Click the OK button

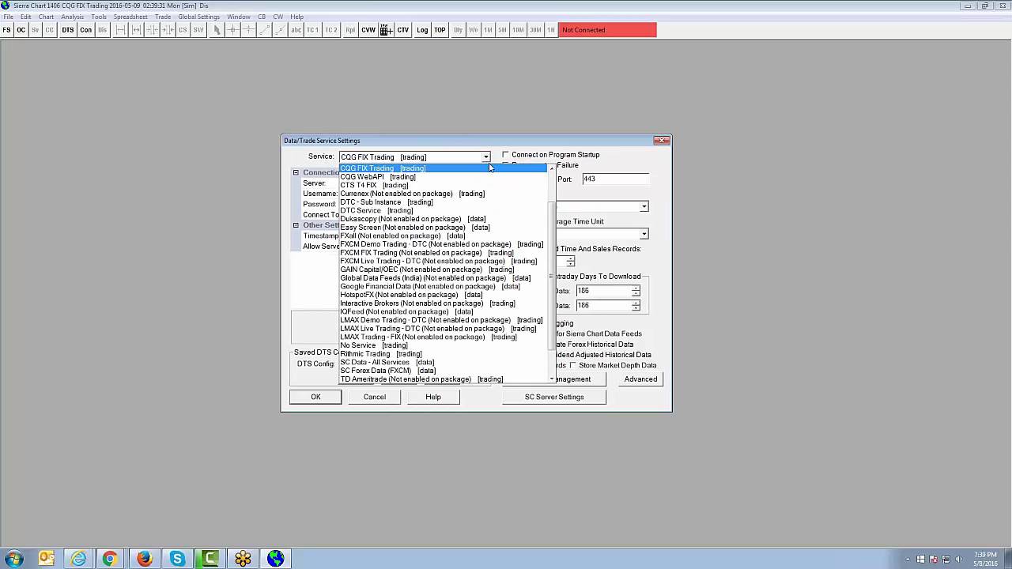point(315,397)
